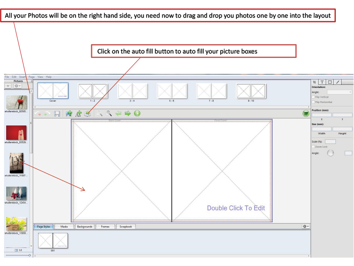Expand the gear dropdown in Pictures panel
354x266 pixels.
(18, 86)
